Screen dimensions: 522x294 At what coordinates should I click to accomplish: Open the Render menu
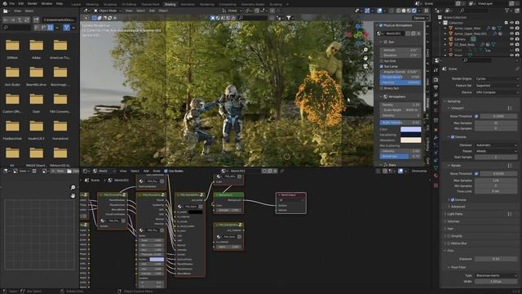[33, 3]
